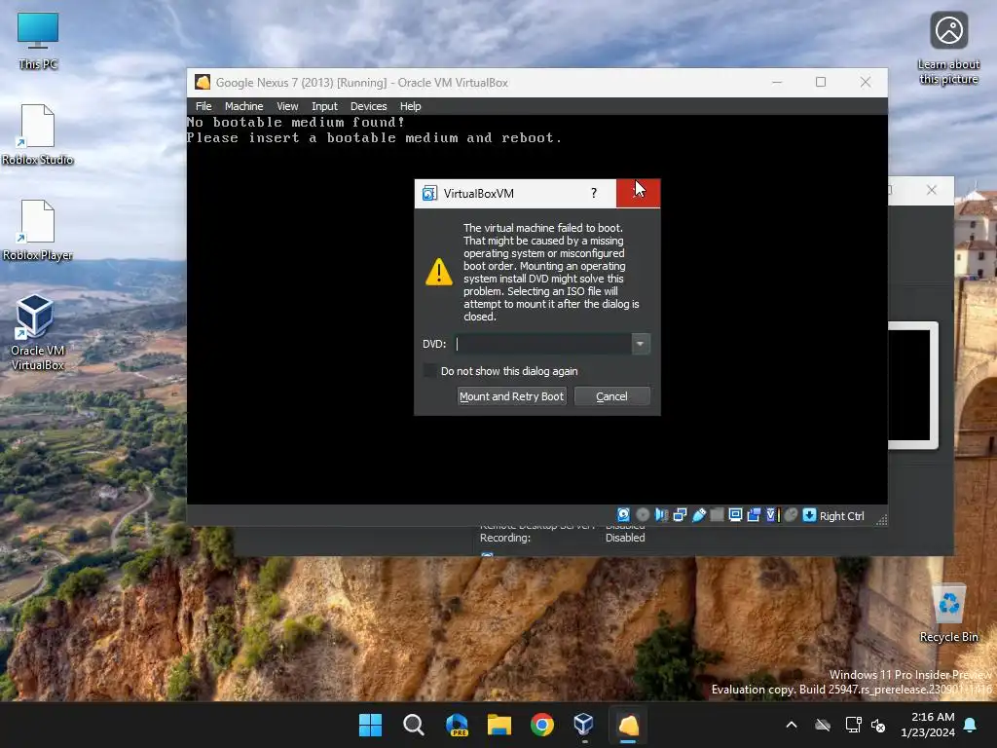
Task: Open Google Chrome from taskbar
Action: coord(542,725)
